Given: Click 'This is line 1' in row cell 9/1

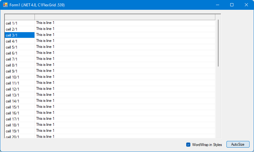Looking at the screenshot, I should [x=45, y=71].
